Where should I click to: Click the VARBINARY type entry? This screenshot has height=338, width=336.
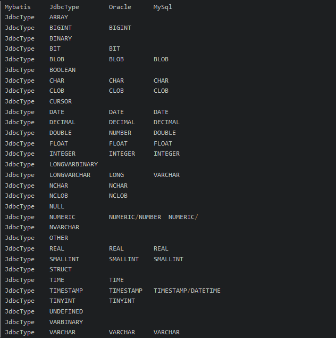66,322
